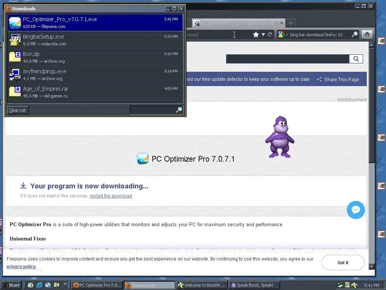Click the first quick launch icon
This screenshot has width=386, height=290.
pyautogui.click(x=31, y=285)
